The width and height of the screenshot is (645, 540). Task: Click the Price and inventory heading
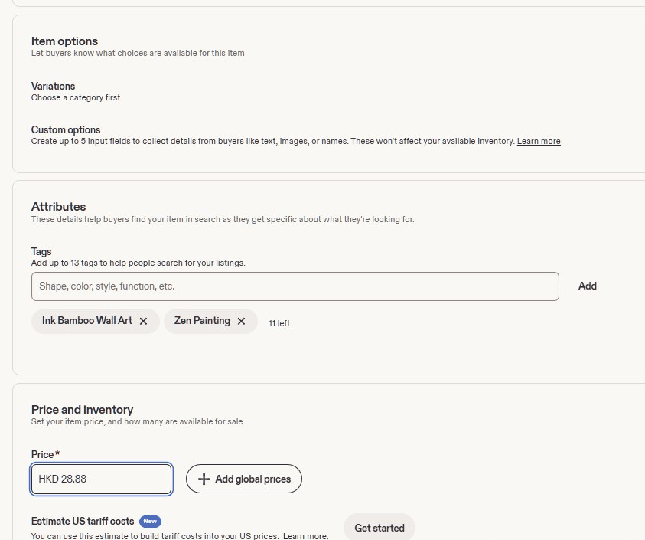coord(83,410)
